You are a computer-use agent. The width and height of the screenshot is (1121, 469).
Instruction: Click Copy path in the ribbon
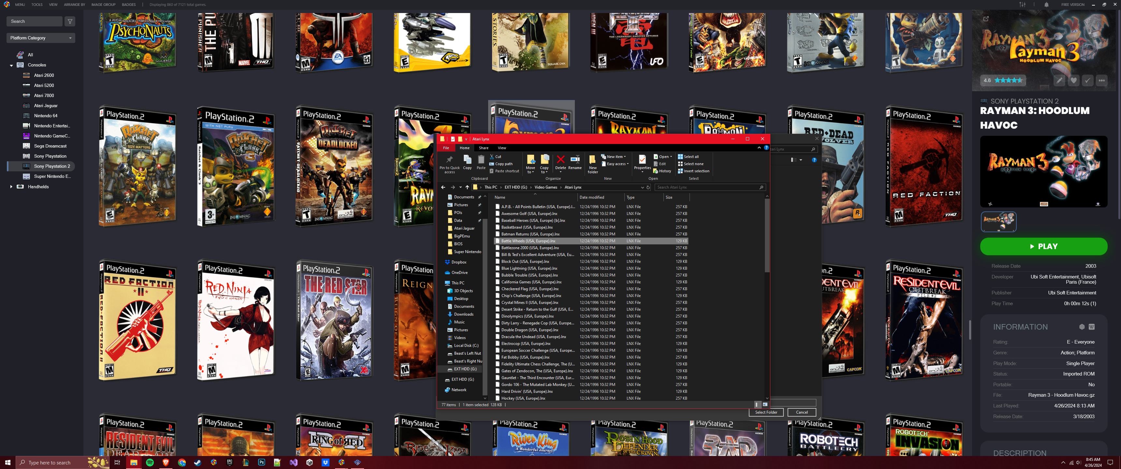tap(501, 164)
